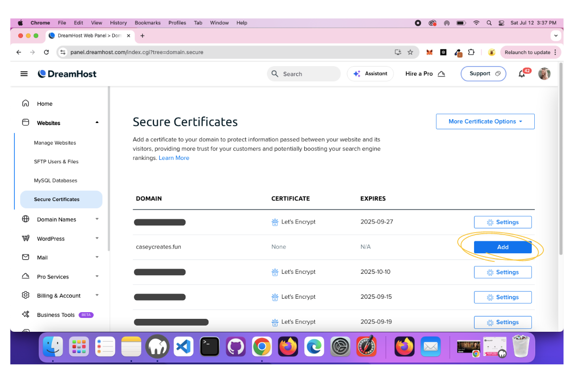Open the Chrome profile avatar
The image size is (574, 383).
pos(491,52)
